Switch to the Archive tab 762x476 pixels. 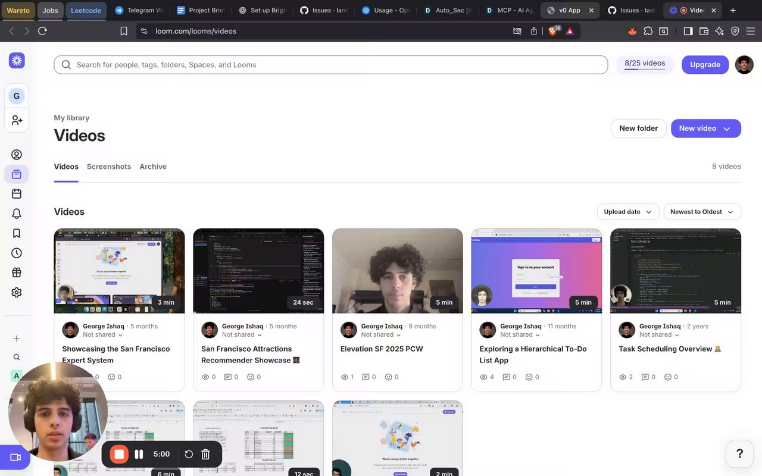[x=153, y=167]
